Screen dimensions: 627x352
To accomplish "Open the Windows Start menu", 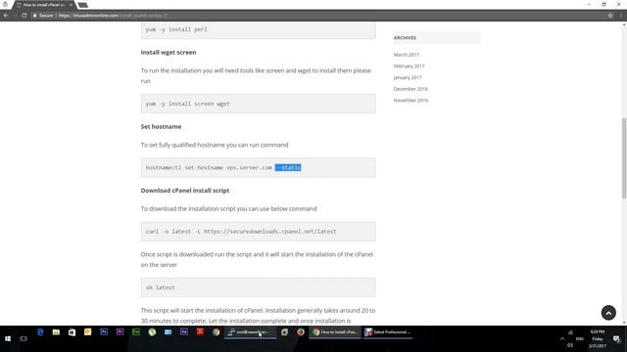I will 8,338.
